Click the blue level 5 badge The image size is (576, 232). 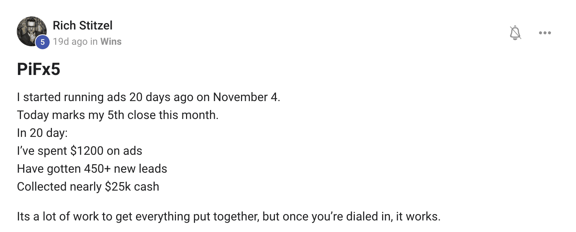coord(42,42)
